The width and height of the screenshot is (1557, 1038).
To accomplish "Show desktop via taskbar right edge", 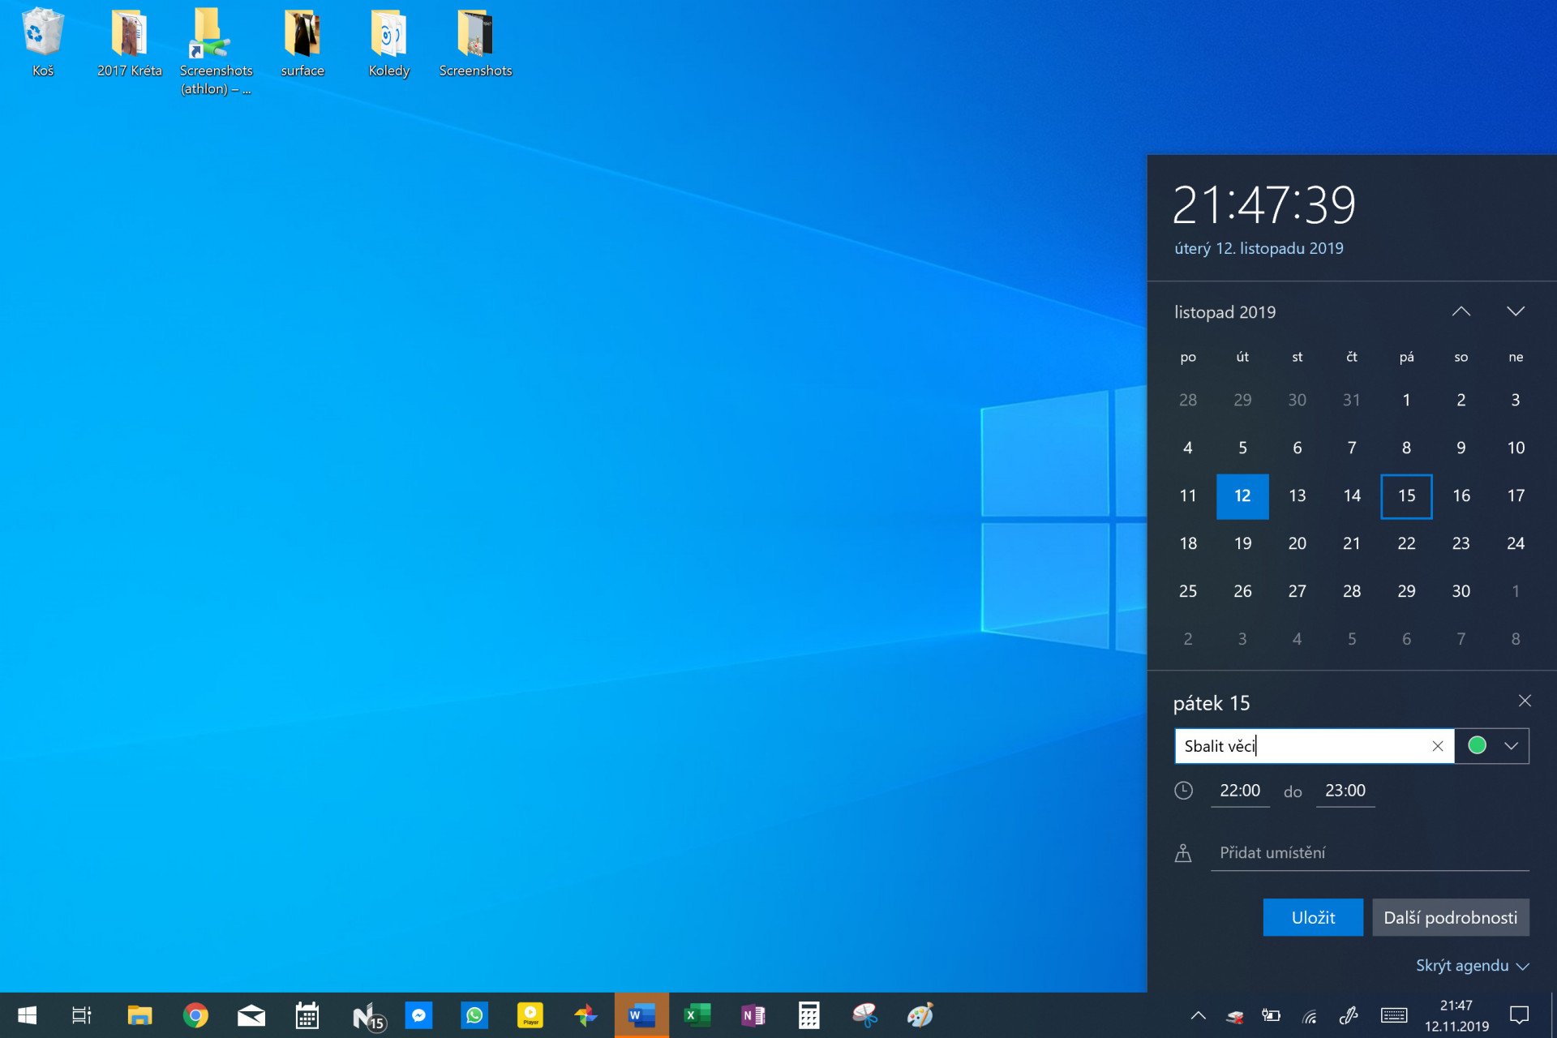I will pyautogui.click(x=1553, y=1015).
